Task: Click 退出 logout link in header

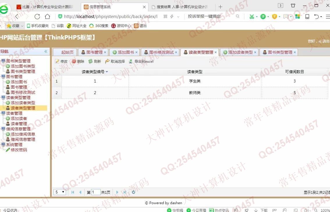Action: tap(325, 41)
